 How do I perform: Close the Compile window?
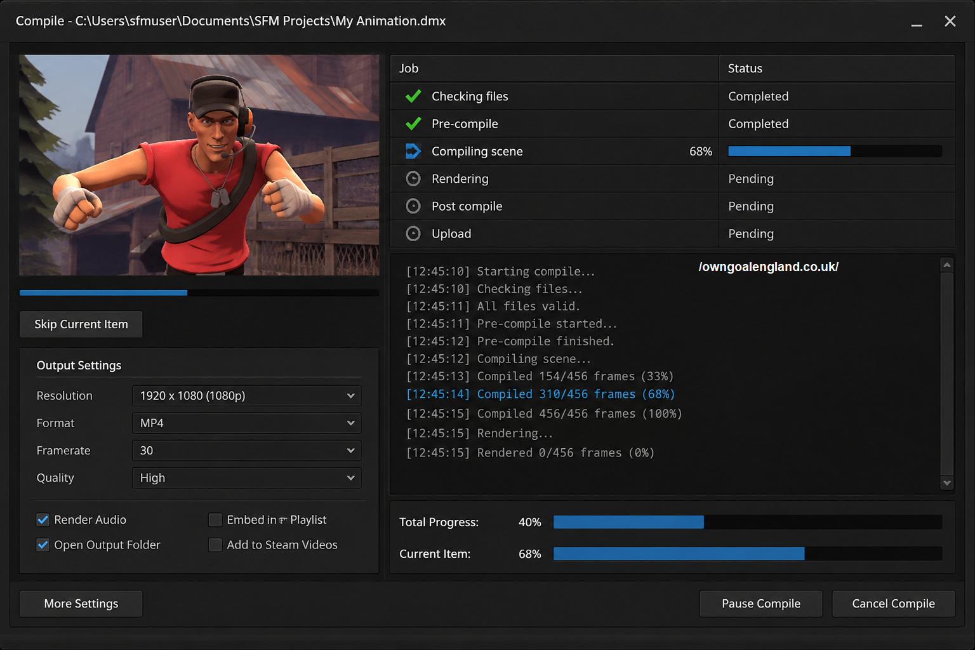[950, 21]
